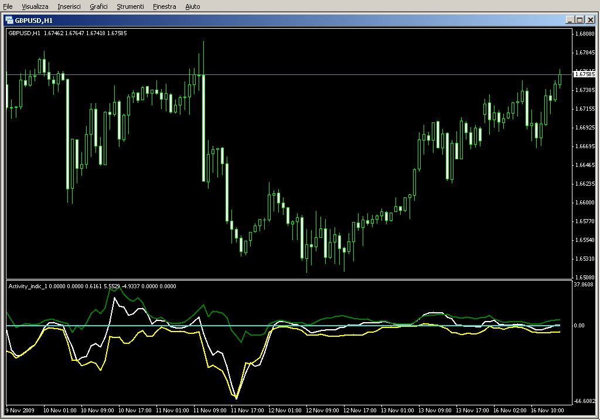Minimize the GBPUSD,H1 chart window
600x420 pixels.
pyautogui.click(x=570, y=20)
